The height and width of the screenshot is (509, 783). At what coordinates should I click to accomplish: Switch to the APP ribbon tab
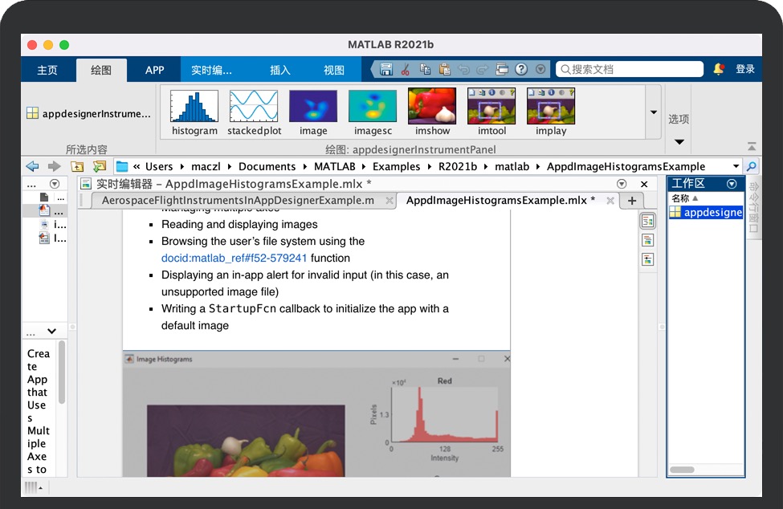click(x=154, y=70)
